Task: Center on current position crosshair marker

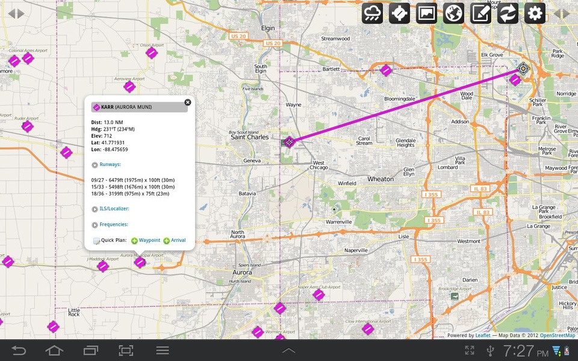Action: pos(523,69)
